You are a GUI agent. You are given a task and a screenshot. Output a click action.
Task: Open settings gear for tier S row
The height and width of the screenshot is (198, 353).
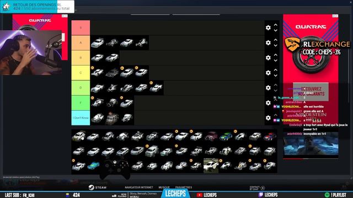[x=268, y=28]
